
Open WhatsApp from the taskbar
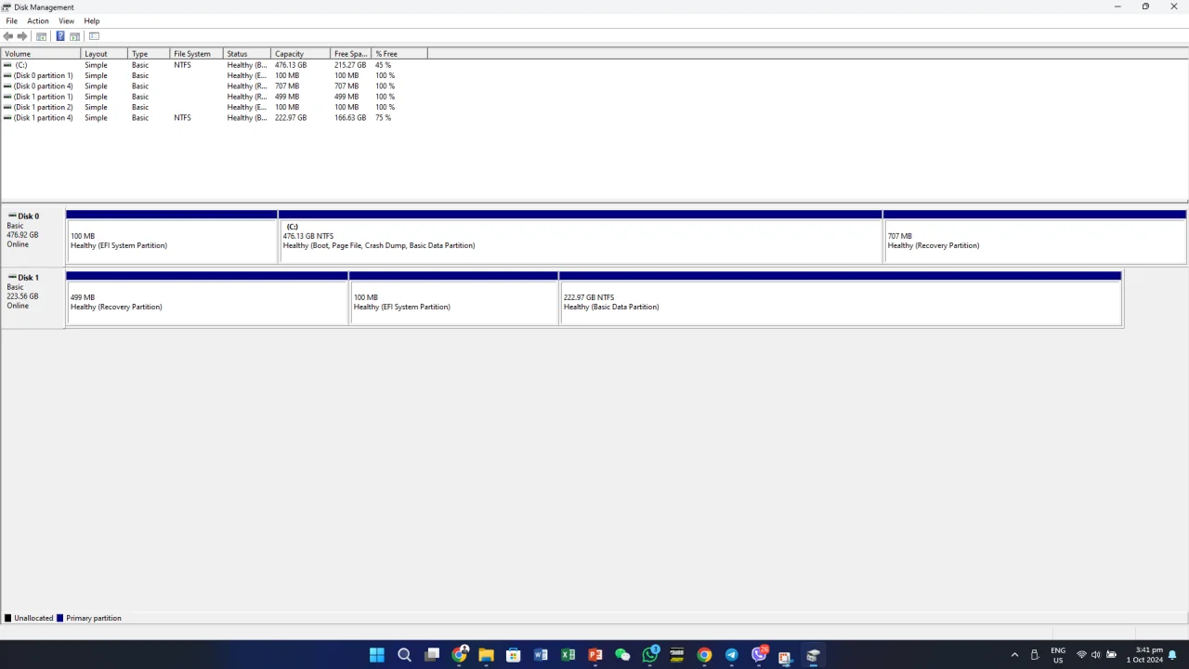pos(650,655)
